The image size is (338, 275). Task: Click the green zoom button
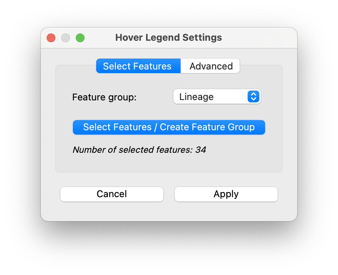[80, 37]
